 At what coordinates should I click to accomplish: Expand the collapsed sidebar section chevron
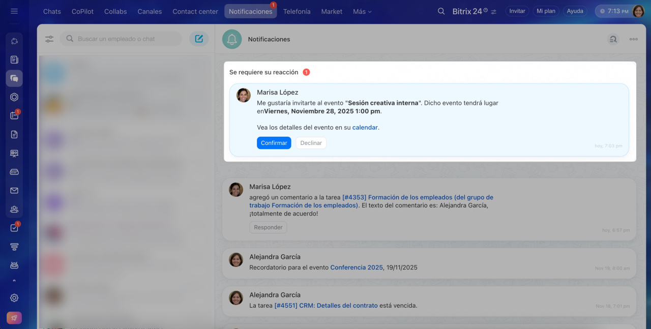14,280
